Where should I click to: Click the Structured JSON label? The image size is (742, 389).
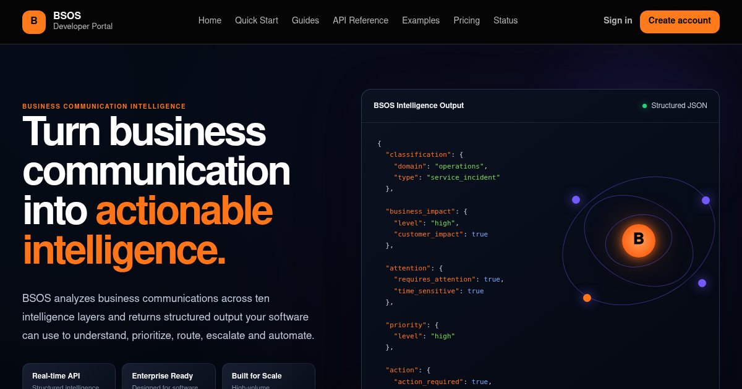coord(679,106)
